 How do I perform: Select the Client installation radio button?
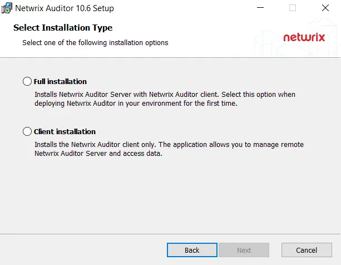[27, 131]
